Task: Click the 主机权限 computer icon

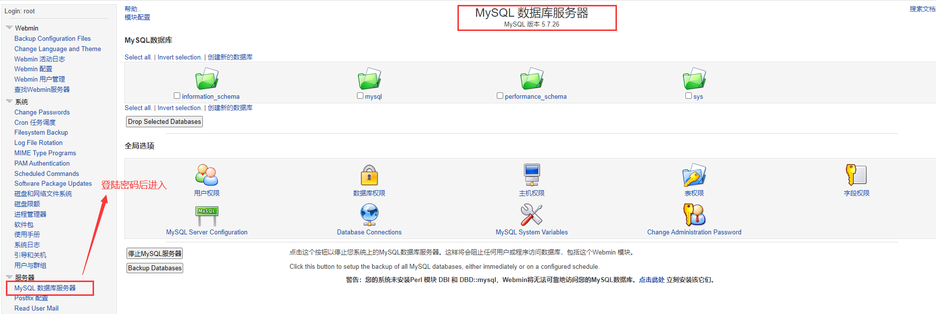Action: (532, 175)
